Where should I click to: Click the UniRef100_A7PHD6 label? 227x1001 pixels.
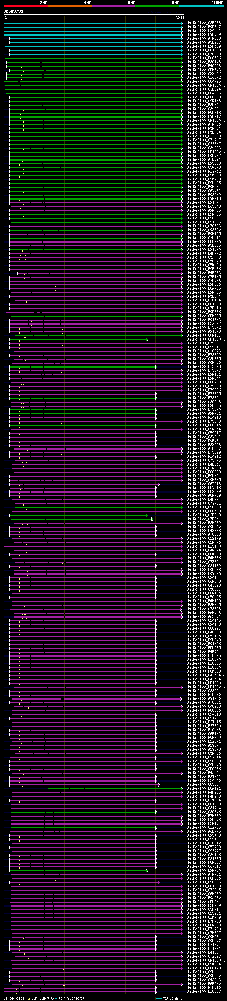coord(204,124)
